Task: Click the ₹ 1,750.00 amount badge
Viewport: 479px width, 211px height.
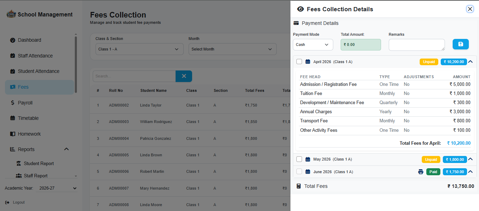Action: pos(455,172)
